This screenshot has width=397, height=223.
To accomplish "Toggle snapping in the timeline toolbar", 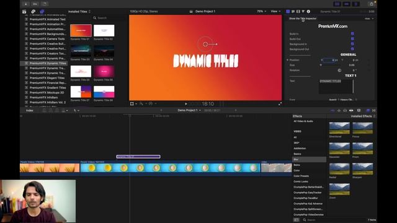I will 351,110.
